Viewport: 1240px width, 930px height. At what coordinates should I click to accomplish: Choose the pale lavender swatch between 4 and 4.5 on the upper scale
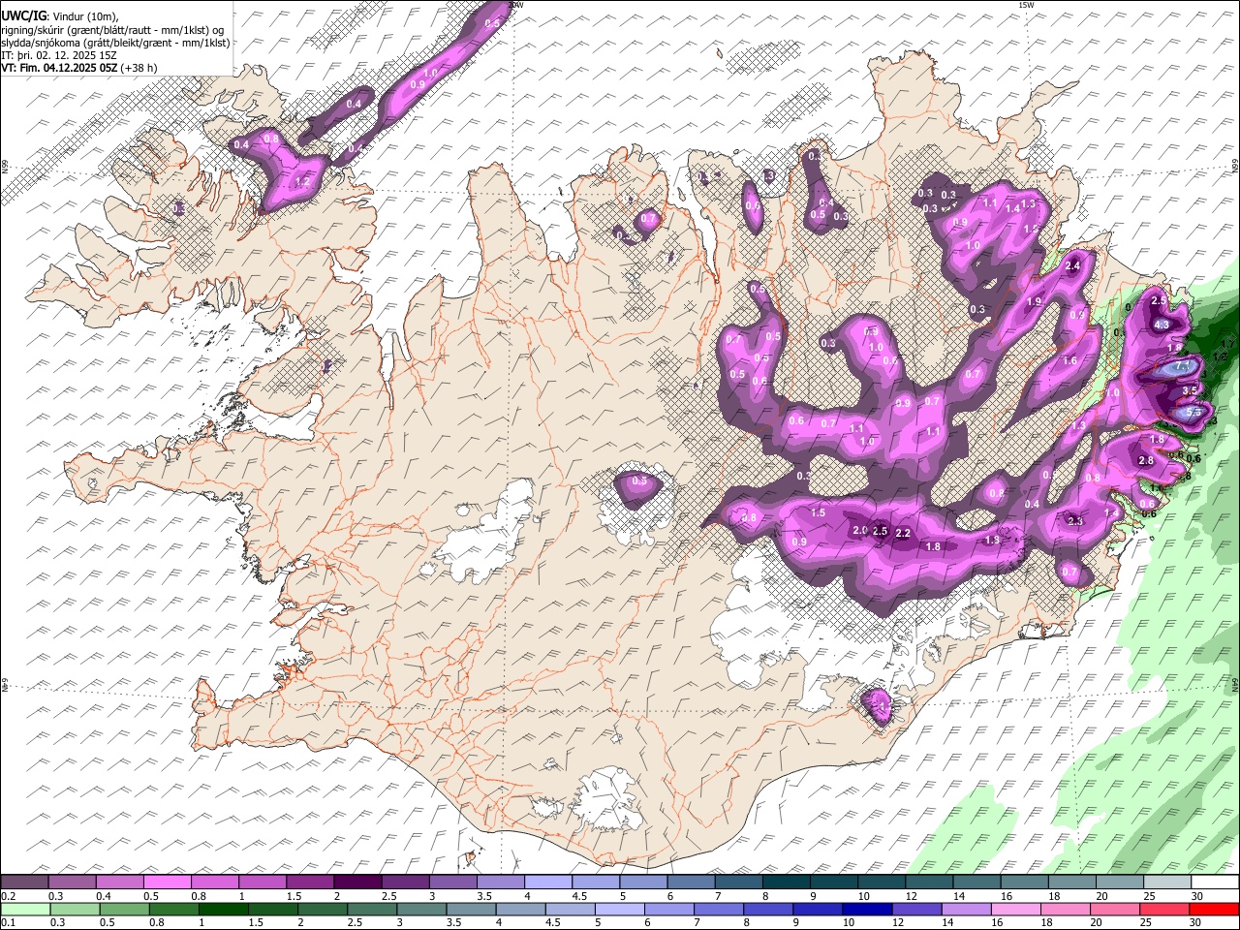pyautogui.click(x=546, y=882)
